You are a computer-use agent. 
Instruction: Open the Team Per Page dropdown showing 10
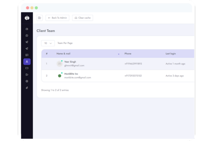48,43
